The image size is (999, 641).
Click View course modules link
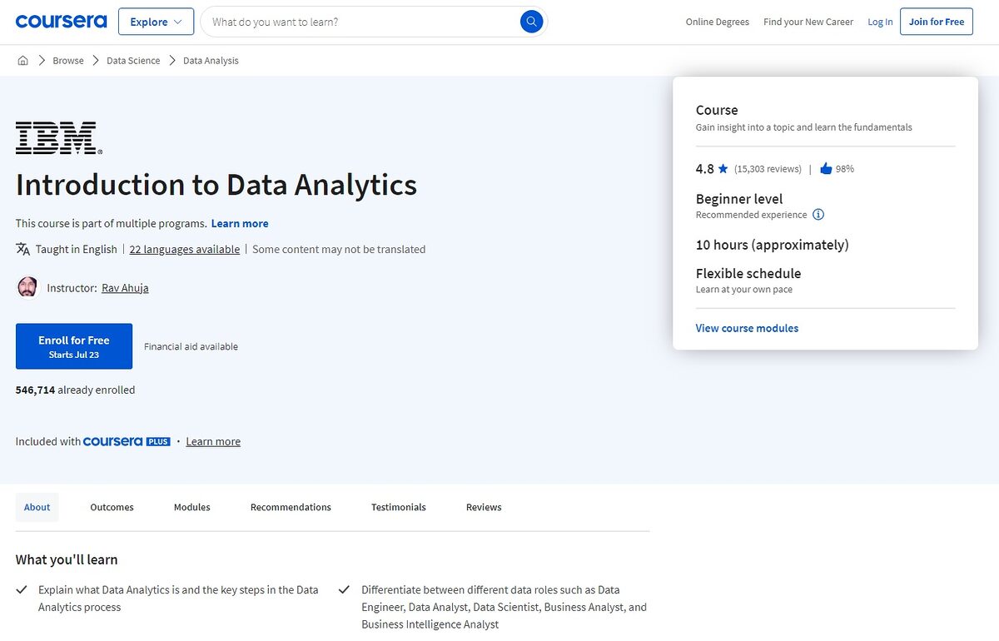(747, 329)
